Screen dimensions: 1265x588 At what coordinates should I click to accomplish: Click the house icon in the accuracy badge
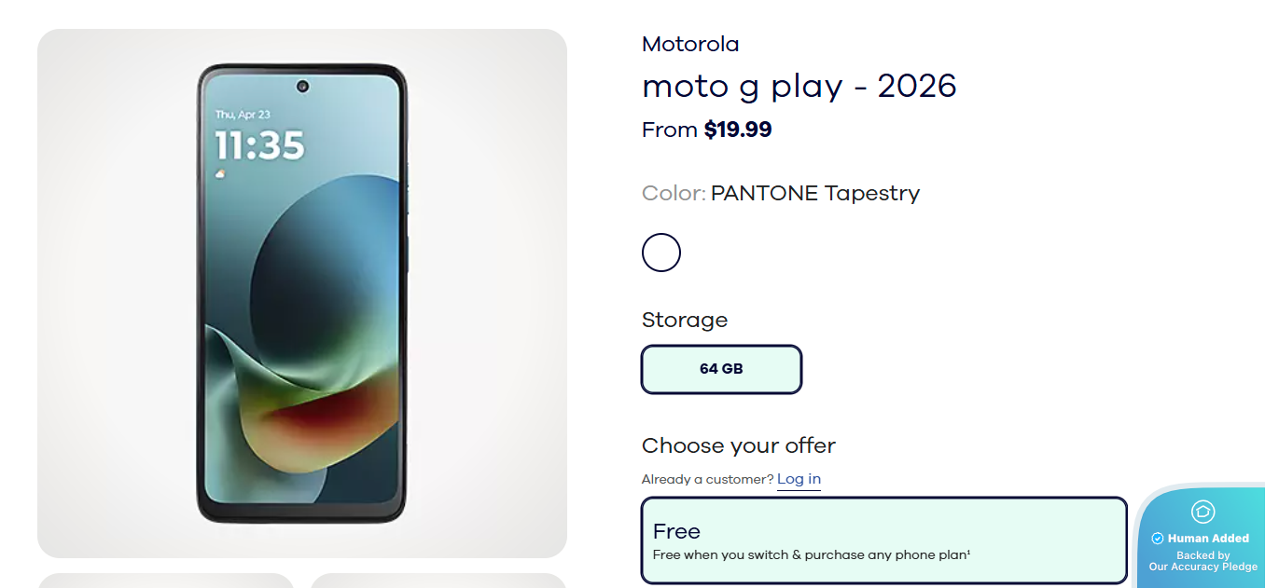click(1202, 512)
